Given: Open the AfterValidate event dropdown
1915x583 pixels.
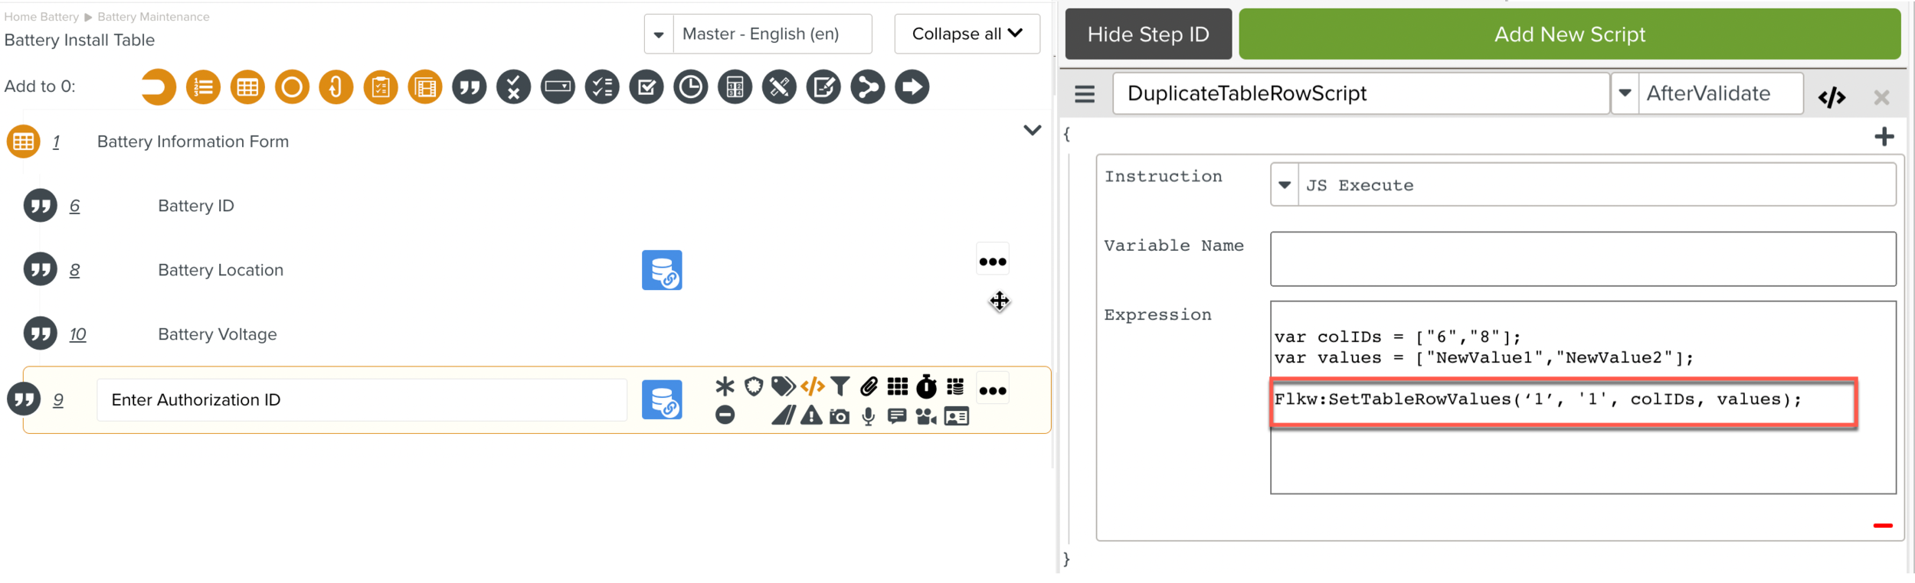Looking at the screenshot, I should point(1625,93).
